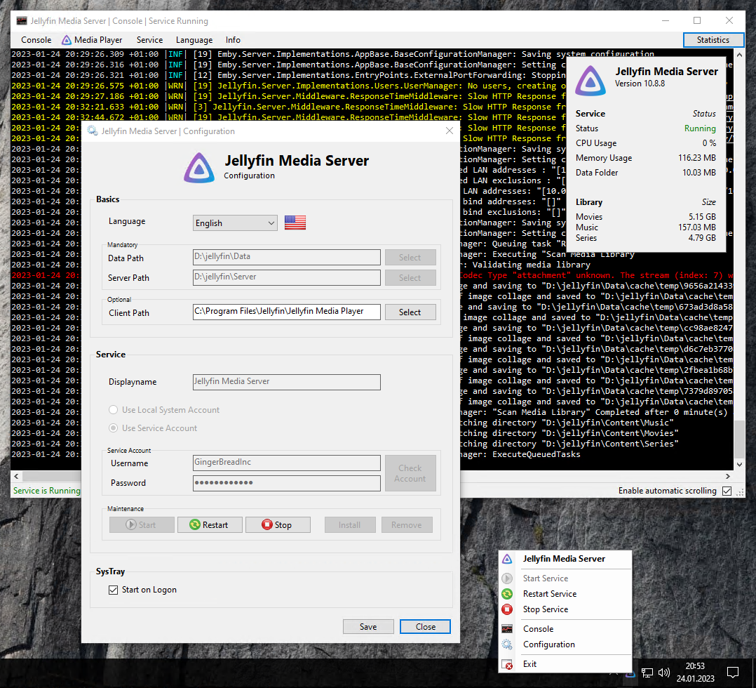Click the US flag icon beside Language
This screenshot has height=688, width=756.
(x=295, y=223)
